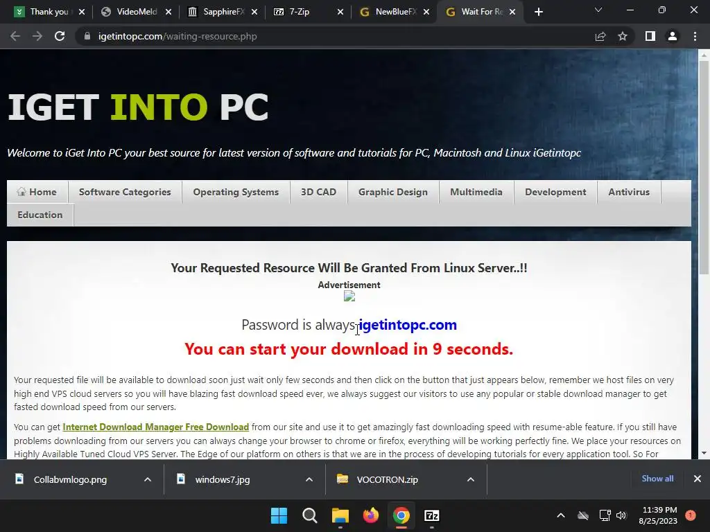This screenshot has height=532, width=710.
Task: Open Operating Systems menu
Action: pyautogui.click(x=236, y=192)
